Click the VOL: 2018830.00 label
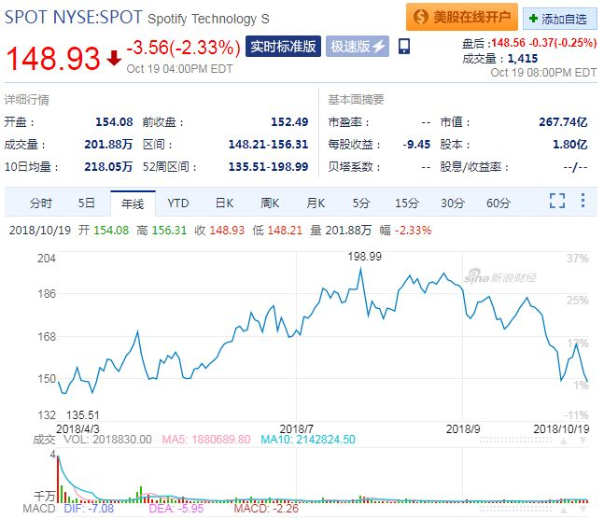The height and width of the screenshot is (519, 604). tap(107, 440)
